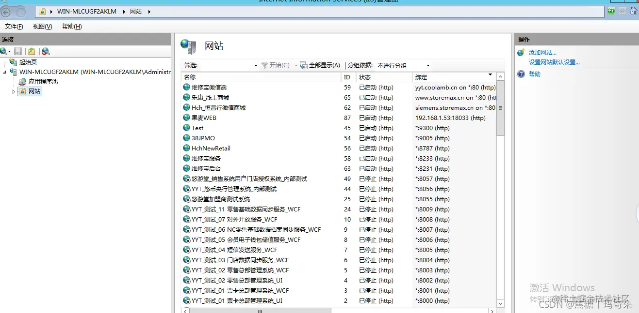Click the greyed-out stop icon near refresh
This screenshot has height=313, width=639.
pyautogui.click(x=623, y=11)
